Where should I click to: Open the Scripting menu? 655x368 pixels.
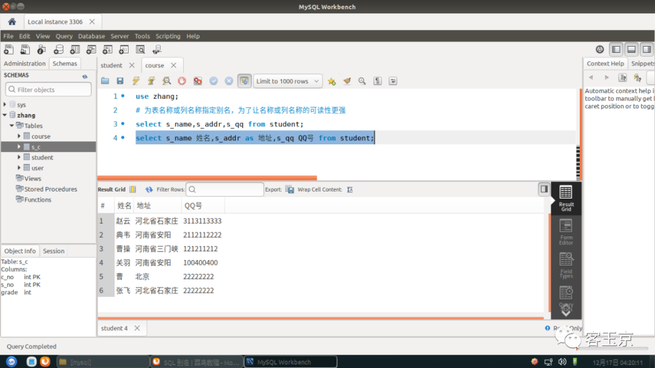tap(168, 36)
